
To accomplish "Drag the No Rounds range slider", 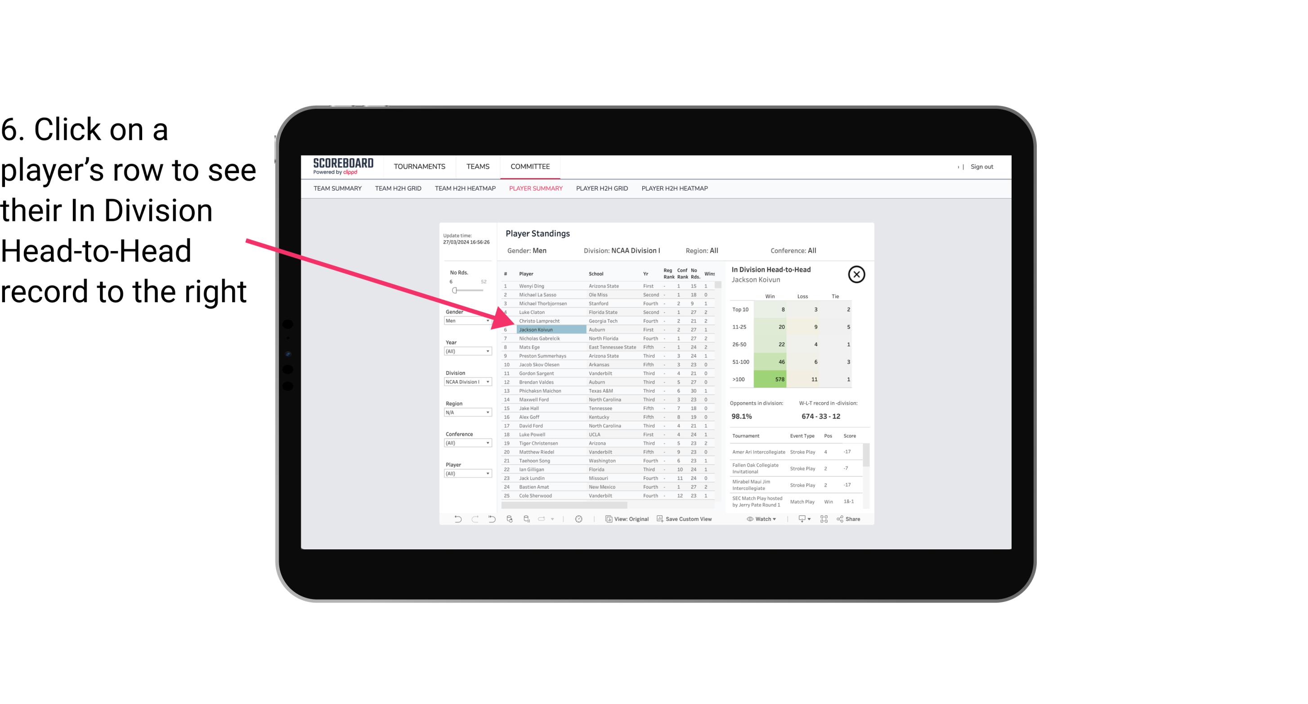I will click(x=455, y=291).
